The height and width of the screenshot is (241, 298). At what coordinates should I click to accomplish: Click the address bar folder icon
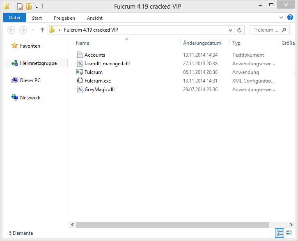pyautogui.click(x=52, y=30)
